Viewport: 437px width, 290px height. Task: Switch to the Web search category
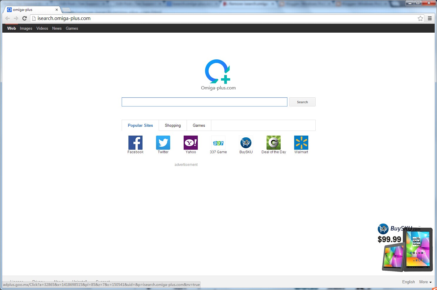coord(11,28)
